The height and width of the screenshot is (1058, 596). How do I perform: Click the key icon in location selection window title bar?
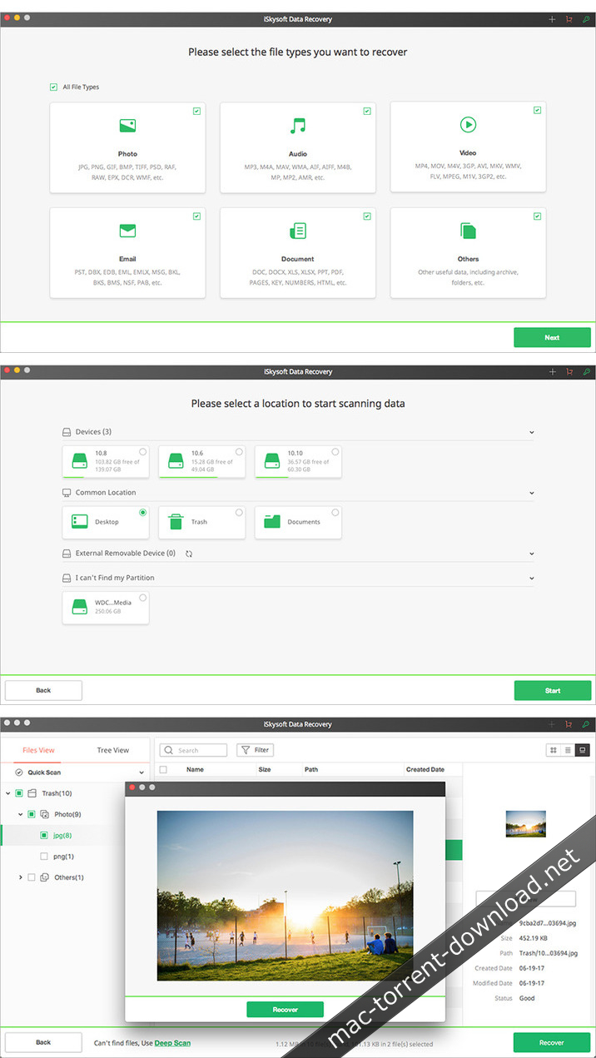tap(587, 372)
